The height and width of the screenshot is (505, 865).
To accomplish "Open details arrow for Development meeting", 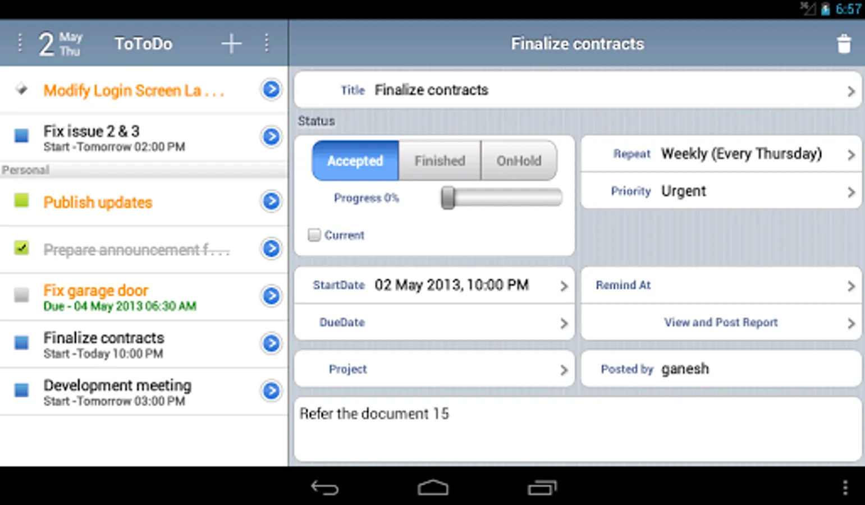I will [x=271, y=391].
